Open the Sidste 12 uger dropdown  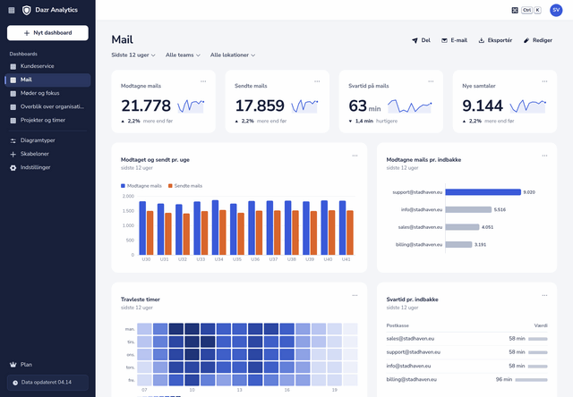tap(133, 55)
